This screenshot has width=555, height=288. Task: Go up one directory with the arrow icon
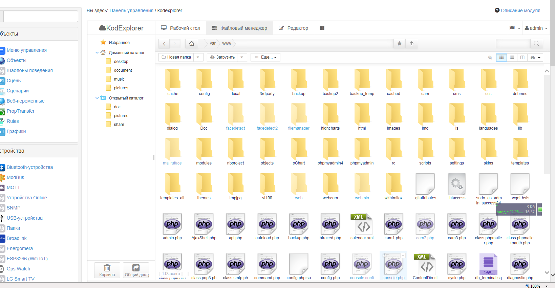point(412,43)
